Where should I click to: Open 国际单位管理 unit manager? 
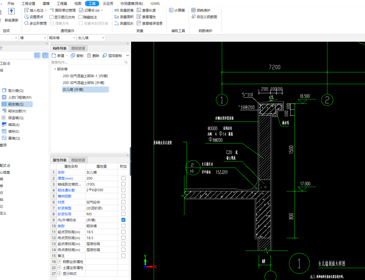click(63, 10)
